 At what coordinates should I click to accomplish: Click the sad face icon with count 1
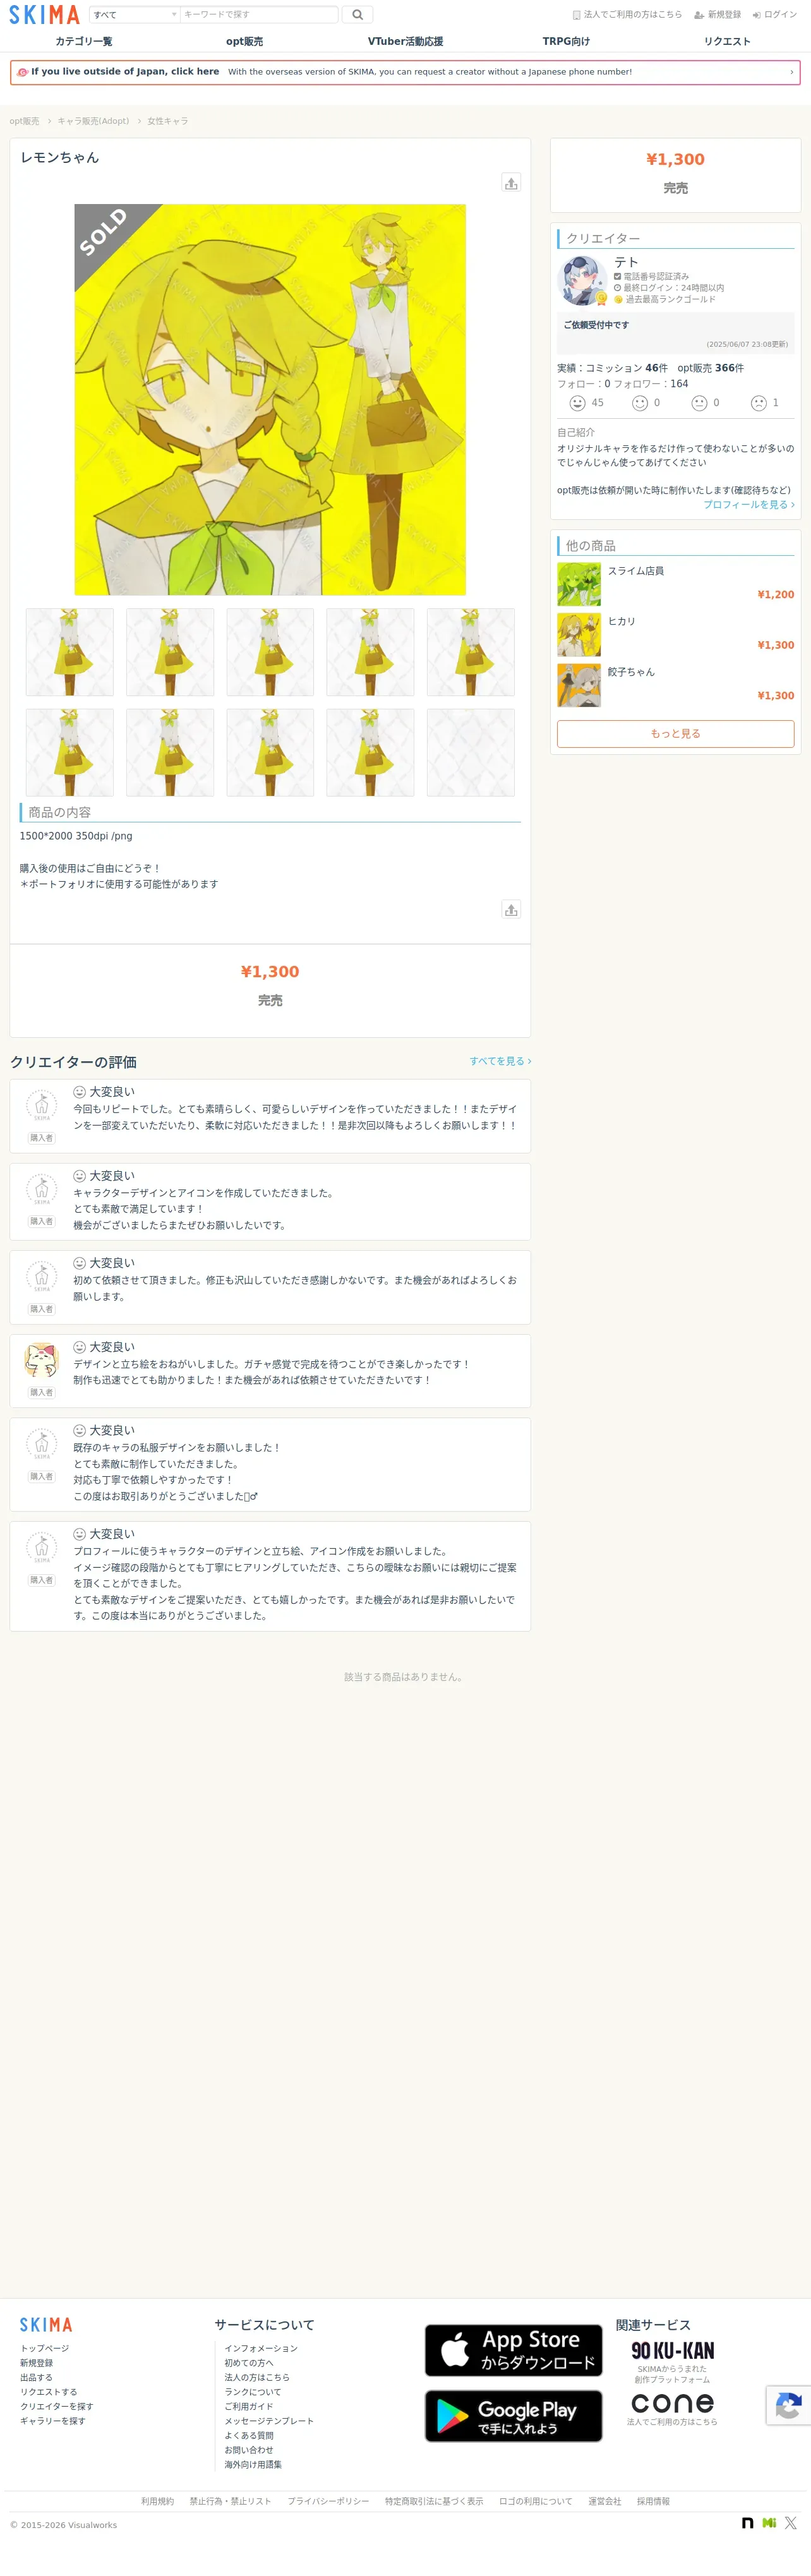tap(759, 403)
